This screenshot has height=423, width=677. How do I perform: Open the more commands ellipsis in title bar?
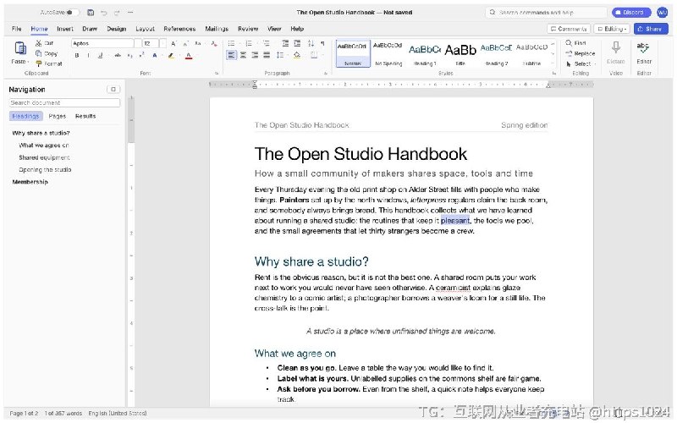130,13
